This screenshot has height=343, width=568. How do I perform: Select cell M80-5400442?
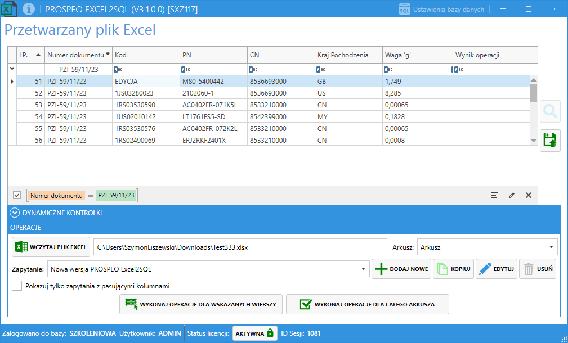point(214,82)
